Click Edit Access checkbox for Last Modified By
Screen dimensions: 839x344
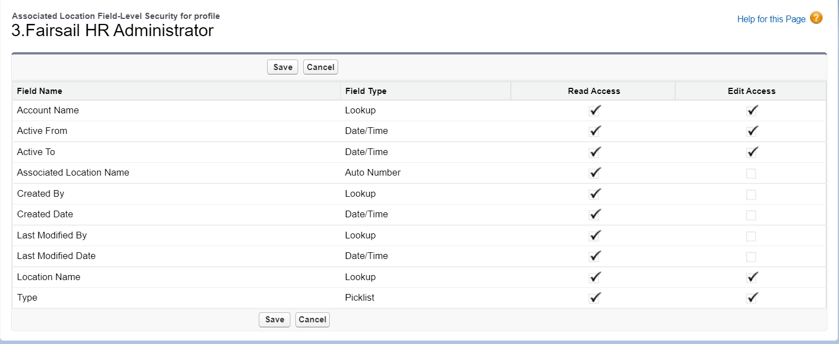751,236
